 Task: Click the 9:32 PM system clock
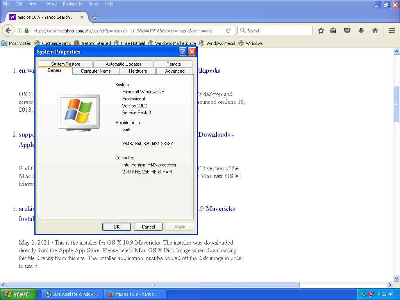[386, 294]
